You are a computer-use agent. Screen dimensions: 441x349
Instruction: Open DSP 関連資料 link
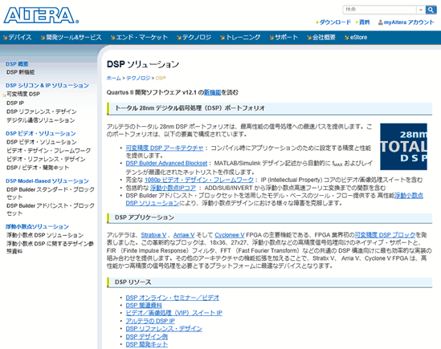click(x=144, y=305)
